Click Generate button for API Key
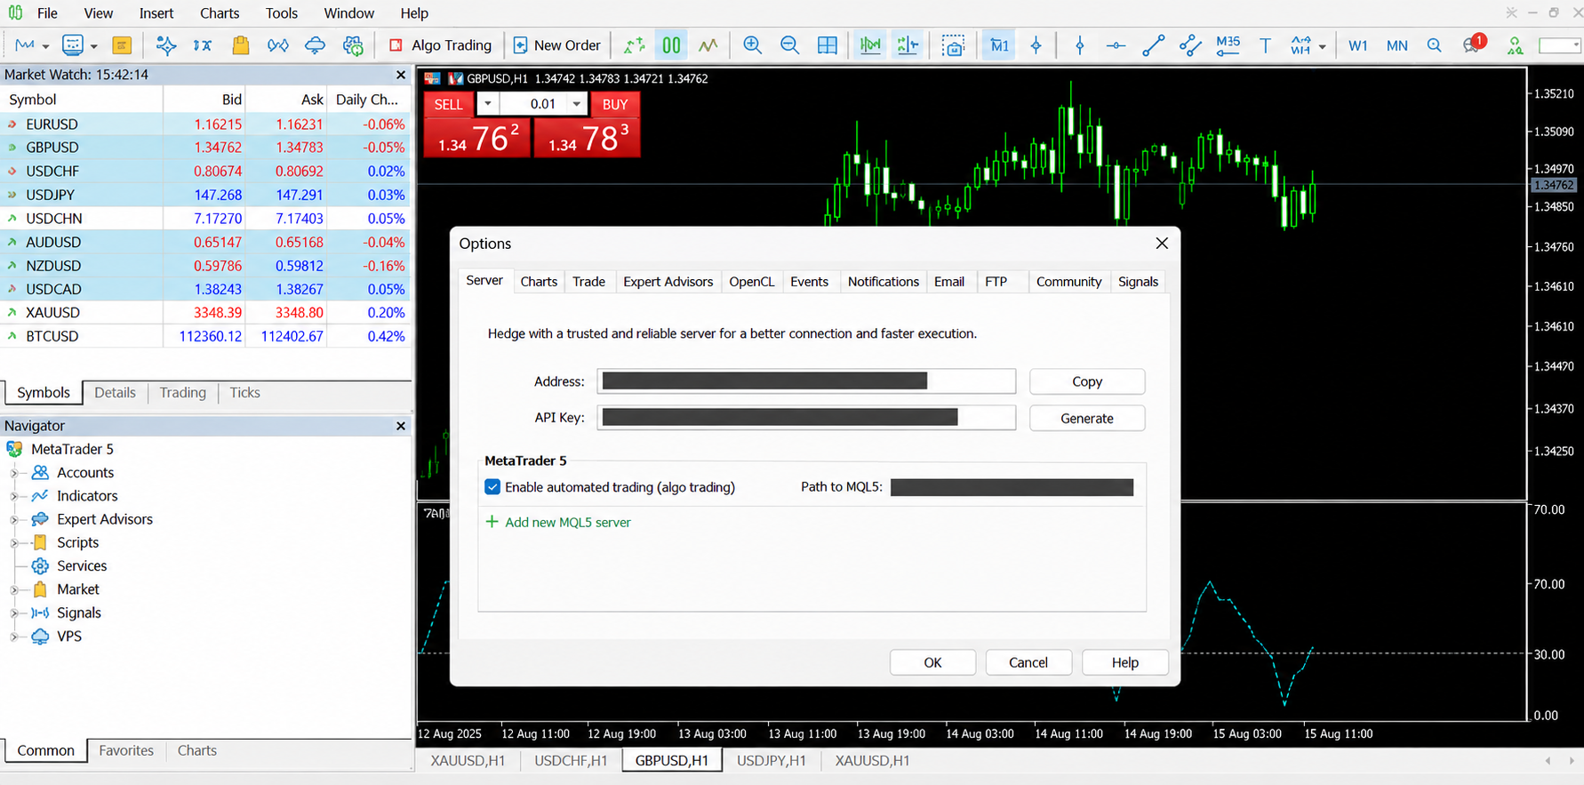Screen dimensions: 1584x785 1087,419
